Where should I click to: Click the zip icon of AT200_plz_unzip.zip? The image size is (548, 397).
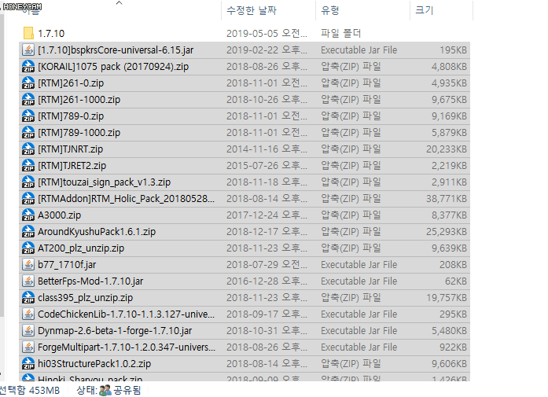[28, 248]
